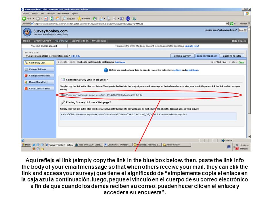Open the Edición menu
Image resolution: width=276 pixels, height=207 pixels.
tap(35, 14)
